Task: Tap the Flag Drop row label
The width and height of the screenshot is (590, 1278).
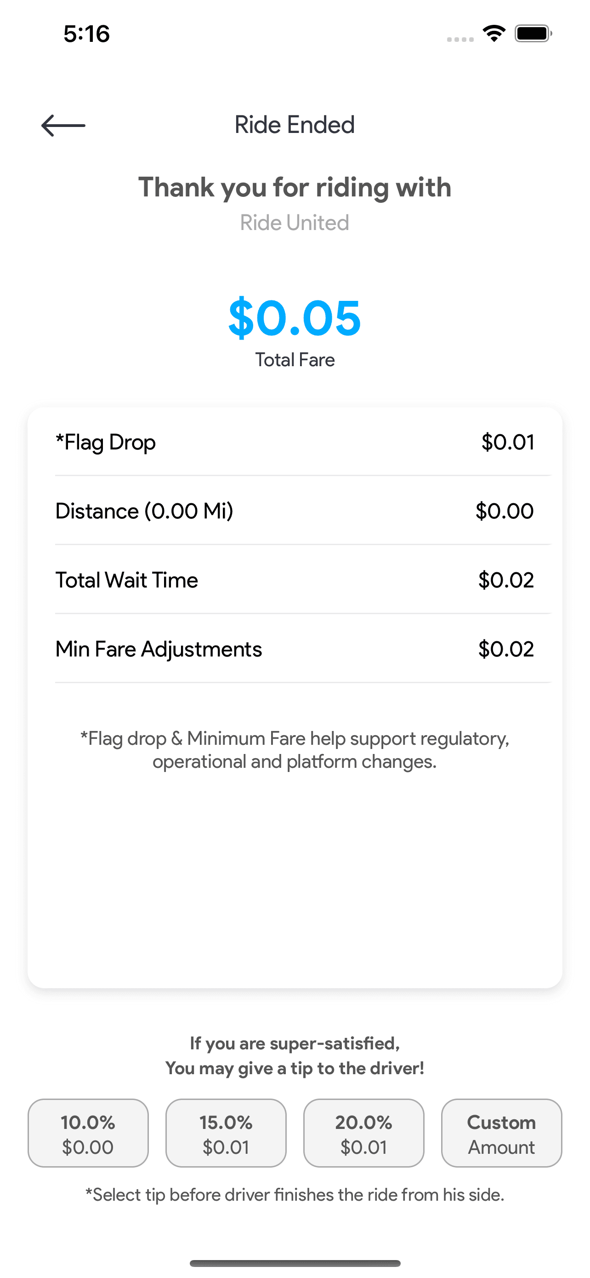Action: [x=106, y=442]
